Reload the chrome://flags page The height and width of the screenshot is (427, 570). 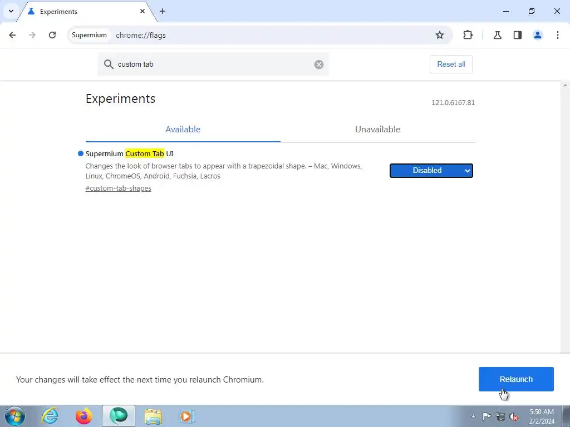click(52, 35)
